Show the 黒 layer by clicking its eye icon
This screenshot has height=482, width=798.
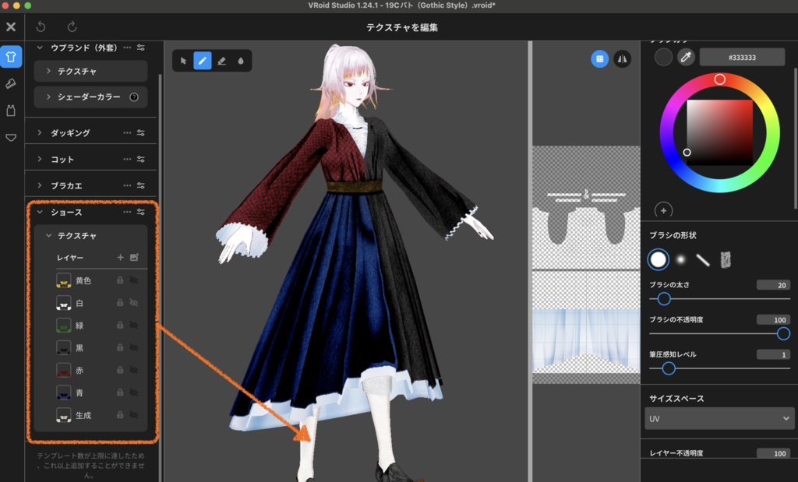click(134, 348)
